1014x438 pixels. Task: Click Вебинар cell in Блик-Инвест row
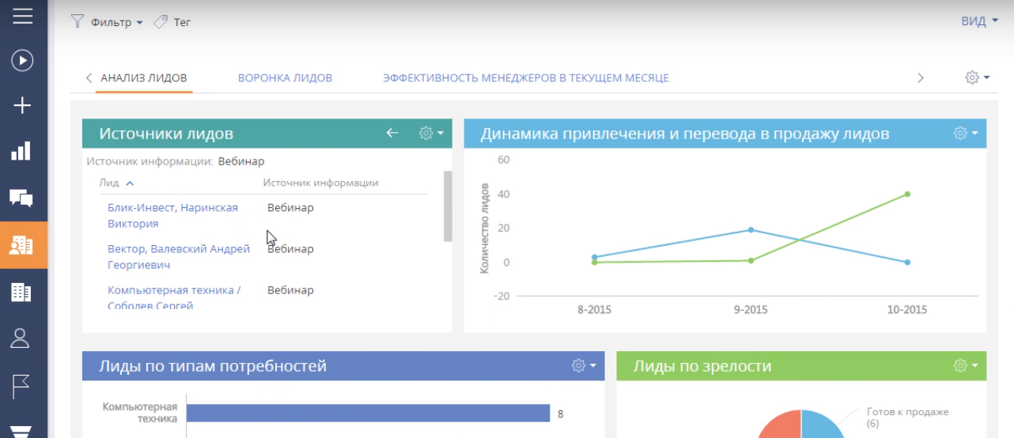[x=290, y=207]
